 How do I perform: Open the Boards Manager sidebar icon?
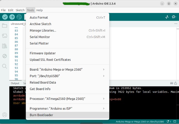[4, 36]
